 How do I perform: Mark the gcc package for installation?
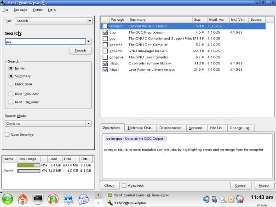[x=105, y=39]
